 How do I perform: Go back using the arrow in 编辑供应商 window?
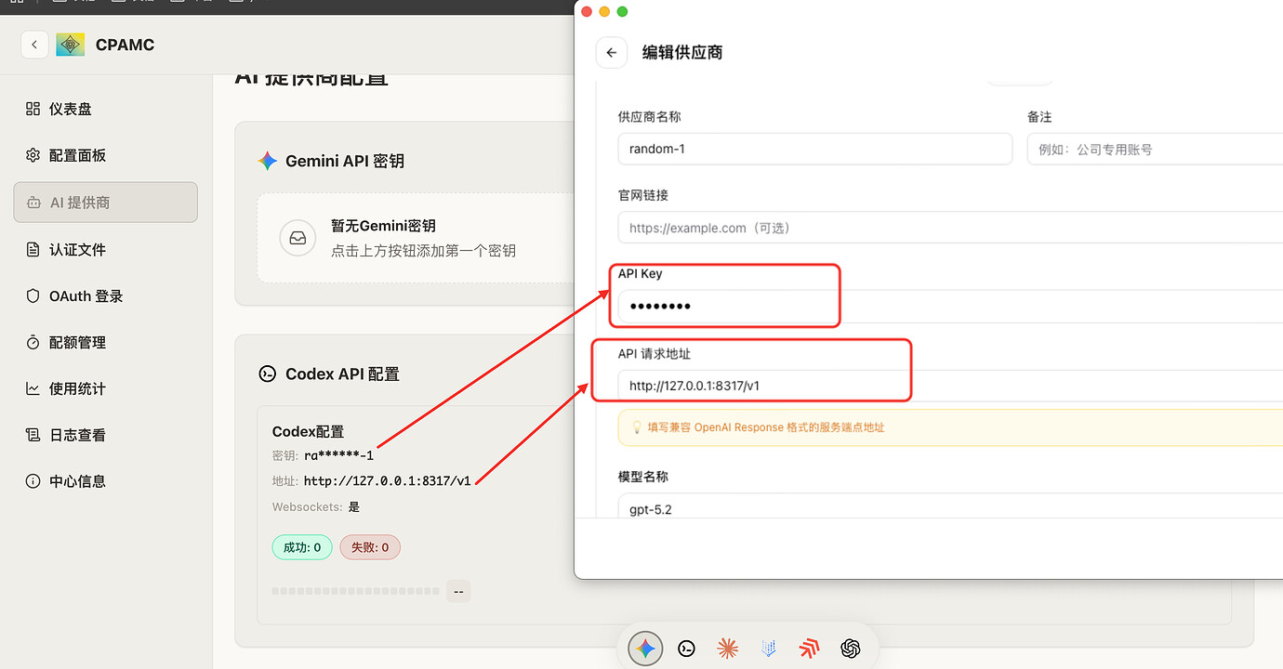(x=611, y=53)
